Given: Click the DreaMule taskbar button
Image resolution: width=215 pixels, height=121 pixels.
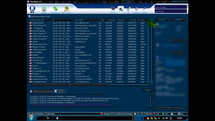Looking at the screenshot, I should click(57, 118).
